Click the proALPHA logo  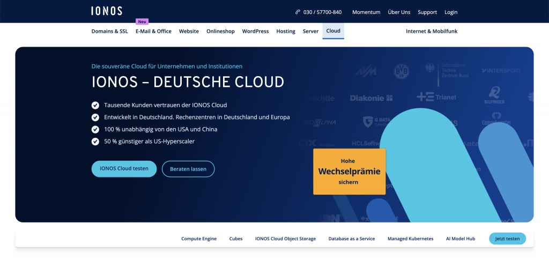pyautogui.click(x=318, y=122)
